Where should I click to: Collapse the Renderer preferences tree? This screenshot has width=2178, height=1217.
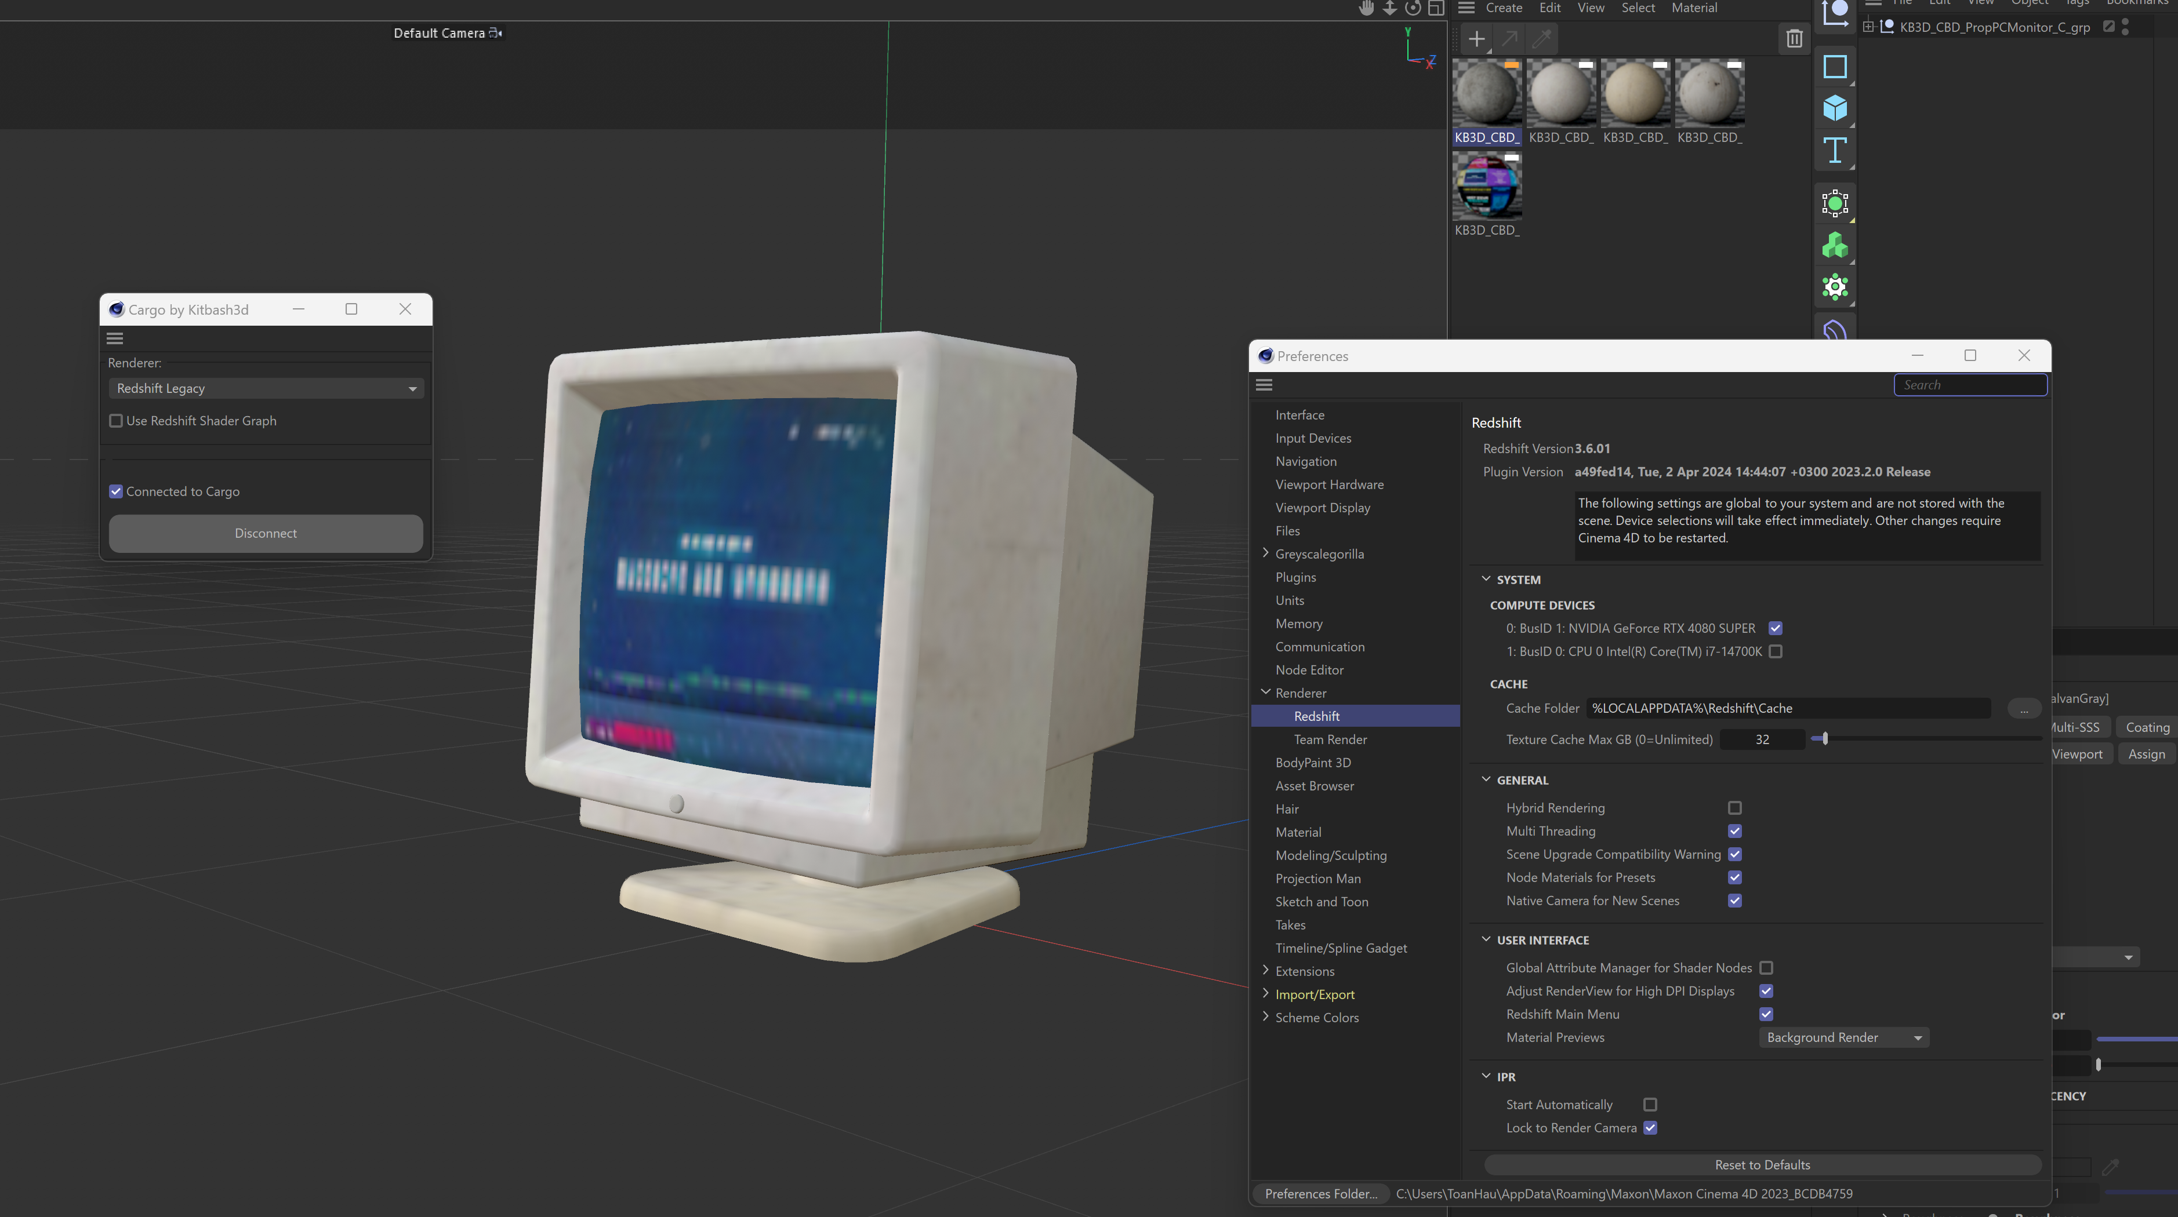click(1266, 692)
